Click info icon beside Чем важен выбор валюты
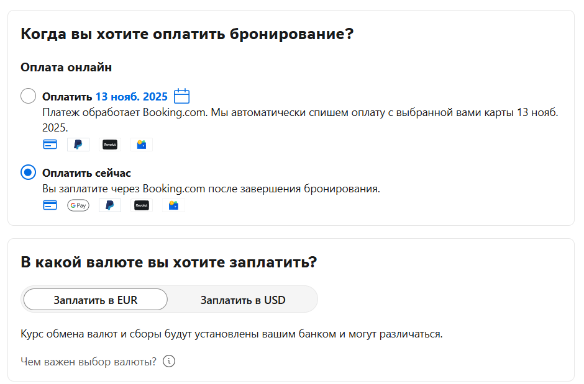Screen dimensions: 584x384 (x=169, y=361)
